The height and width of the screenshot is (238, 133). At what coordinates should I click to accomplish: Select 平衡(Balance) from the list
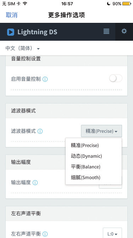point(85,167)
